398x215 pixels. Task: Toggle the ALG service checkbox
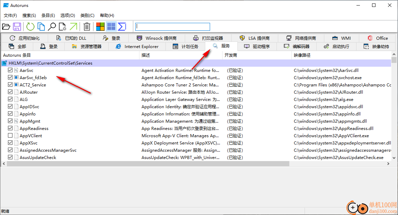click(10, 99)
